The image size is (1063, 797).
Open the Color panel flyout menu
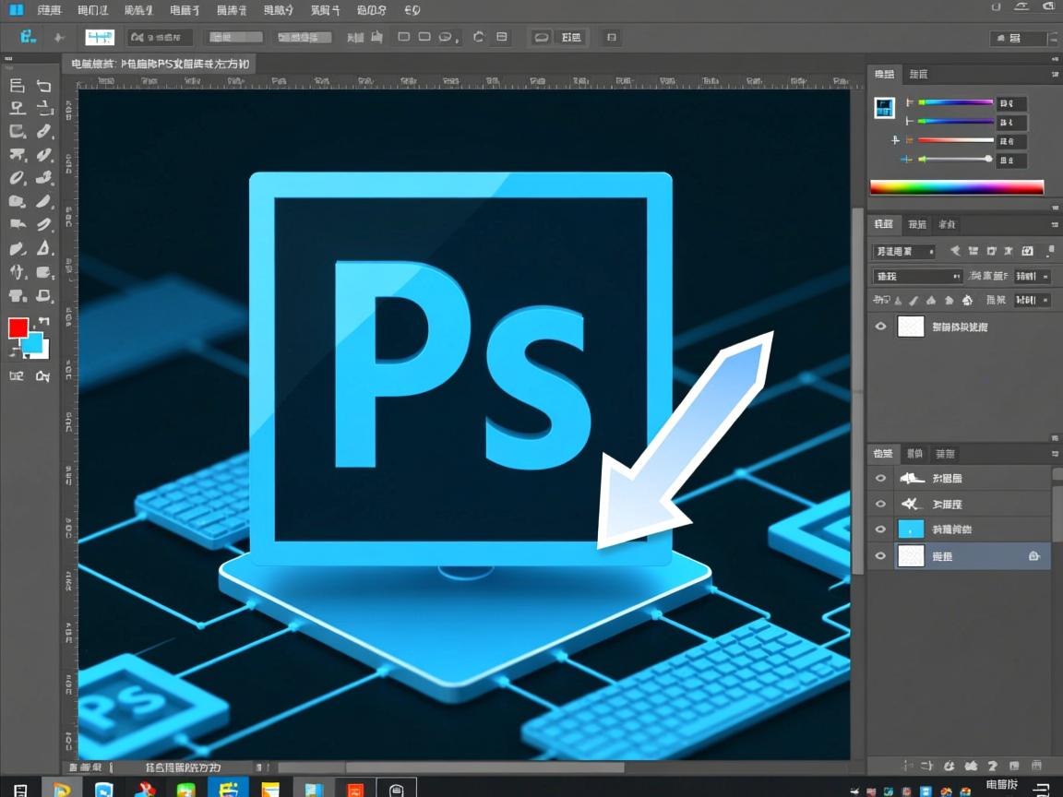point(1054,74)
